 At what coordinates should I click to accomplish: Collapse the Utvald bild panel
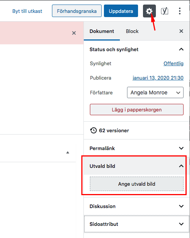[181, 166]
